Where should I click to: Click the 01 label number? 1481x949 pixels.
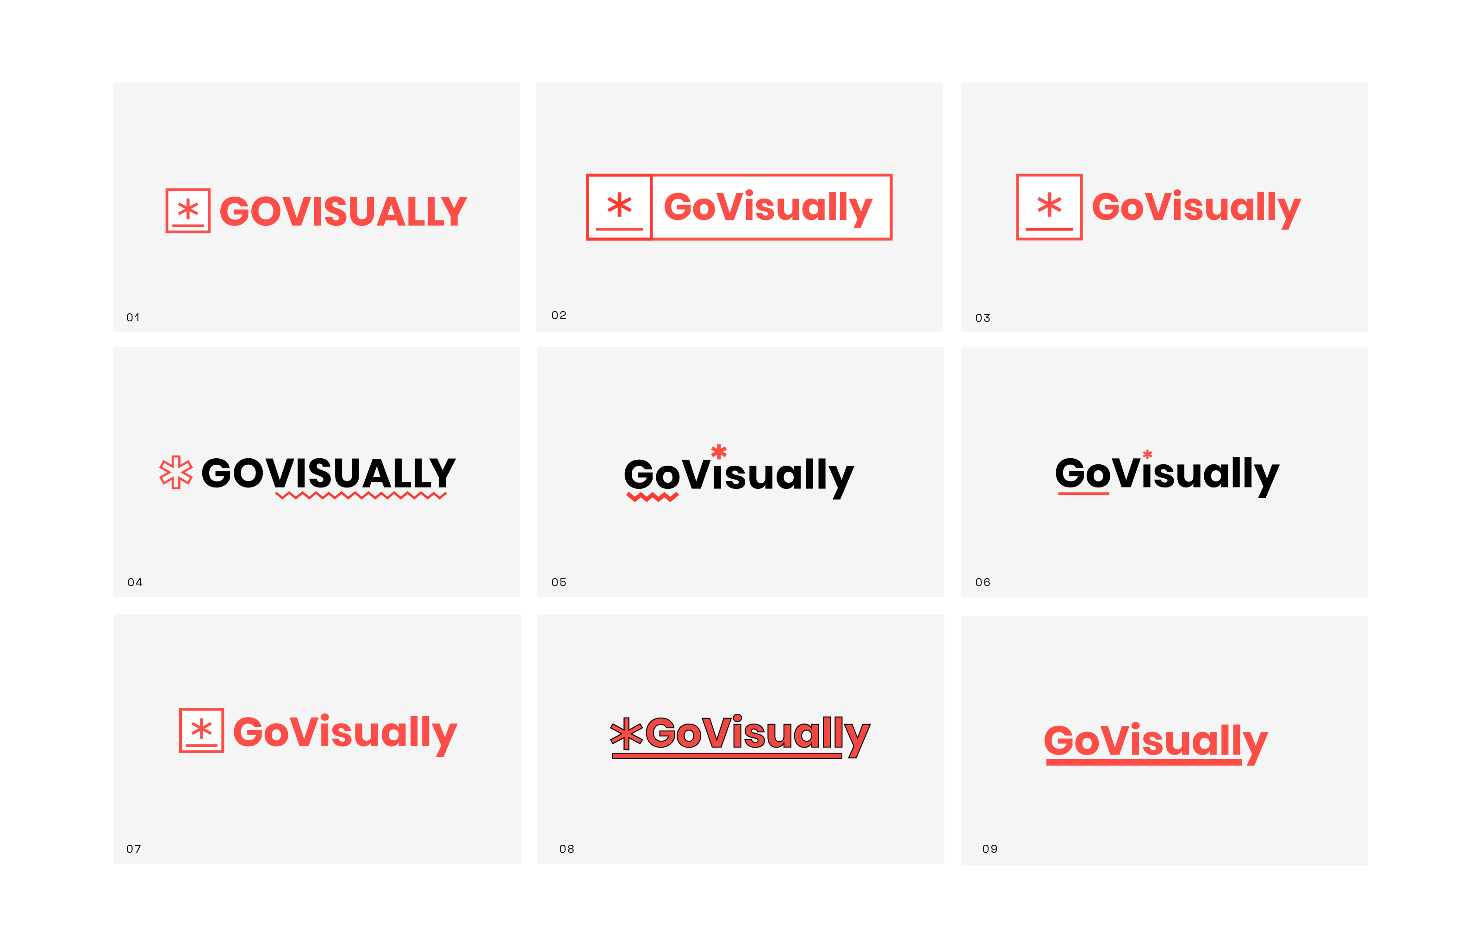[133, 318]
